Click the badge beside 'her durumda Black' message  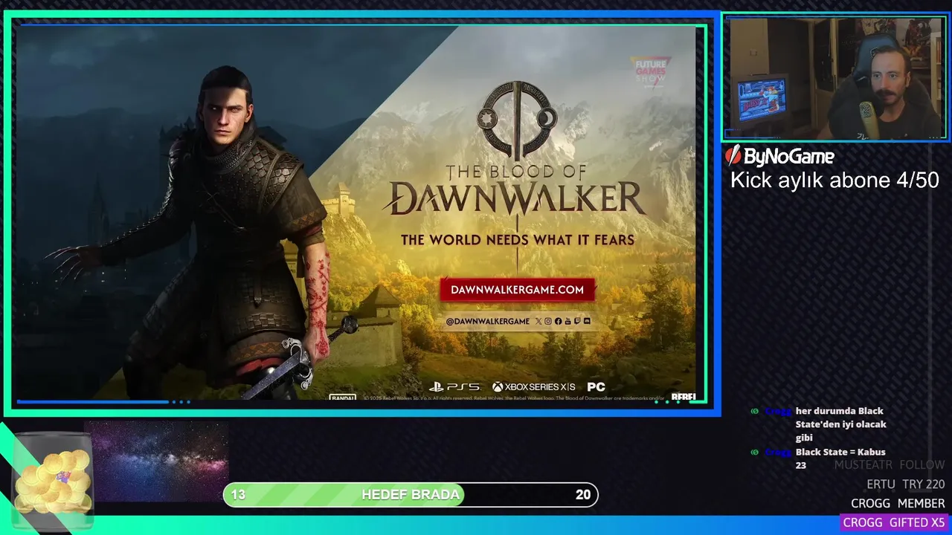coord(755,411)
